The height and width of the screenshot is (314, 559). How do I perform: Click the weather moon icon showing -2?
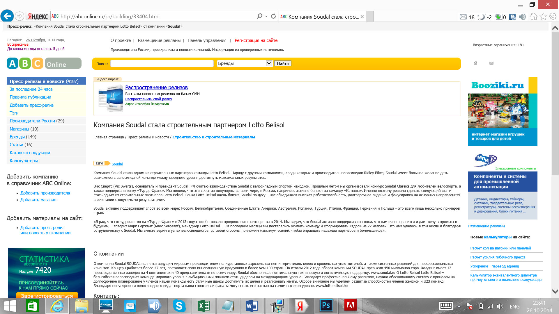pyautogui.click(x=482, y=17)
